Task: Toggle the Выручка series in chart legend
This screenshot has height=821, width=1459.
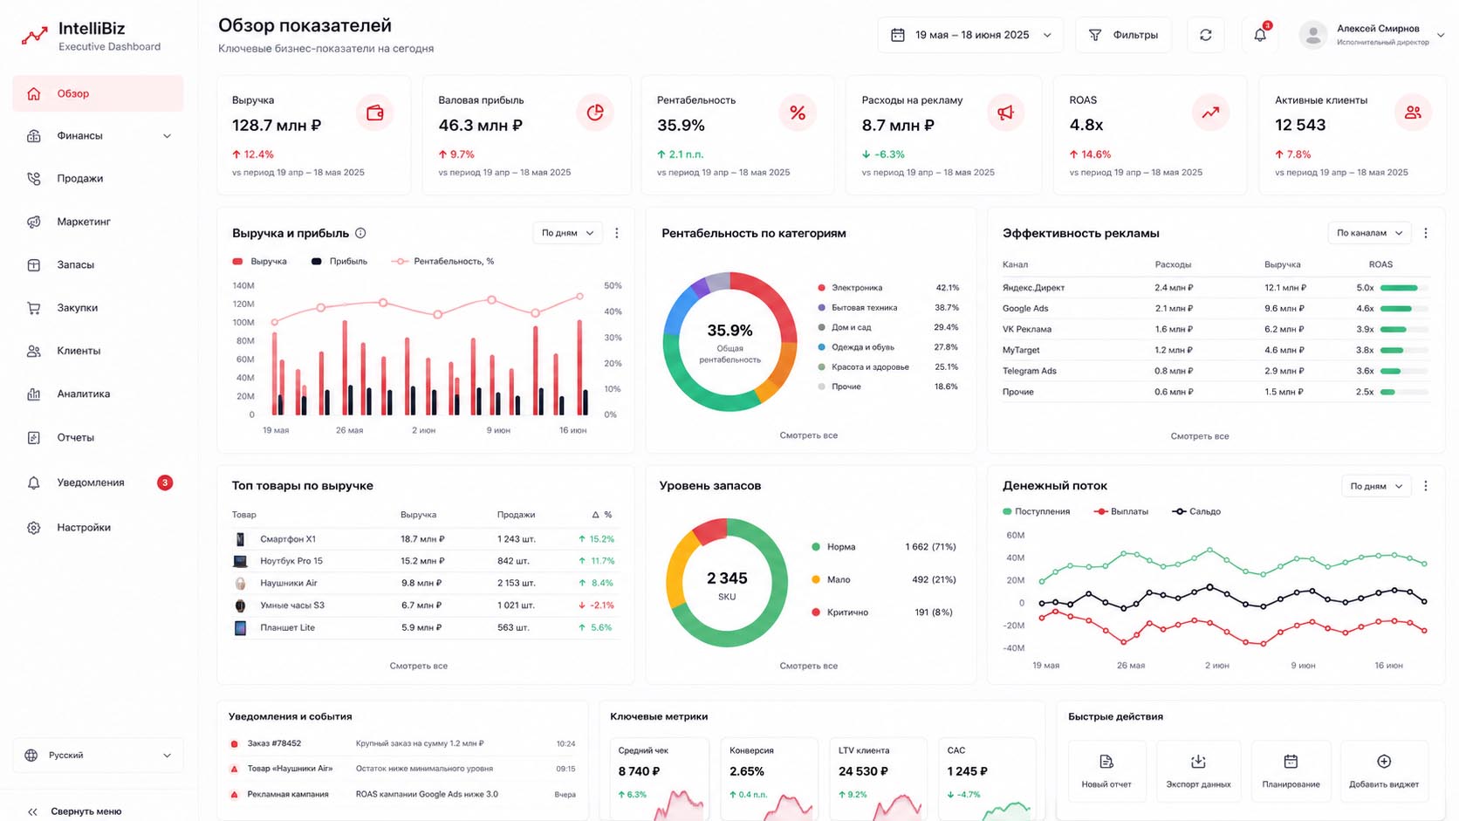Action: pos(260,261)
